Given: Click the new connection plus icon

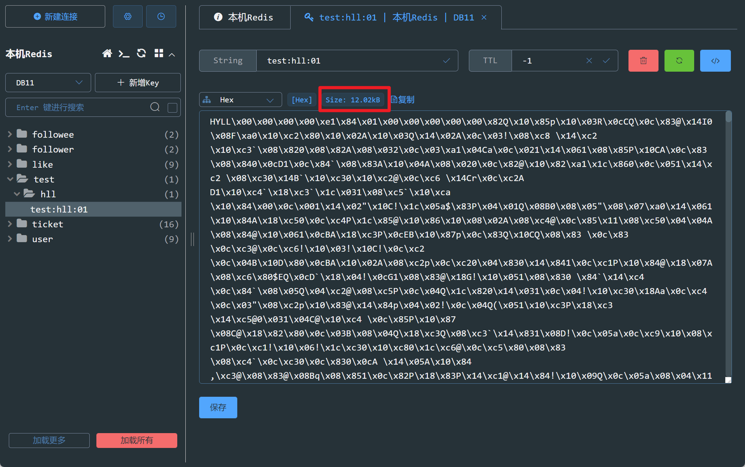Looking at the screenshot, I should [x=36, y=16].
